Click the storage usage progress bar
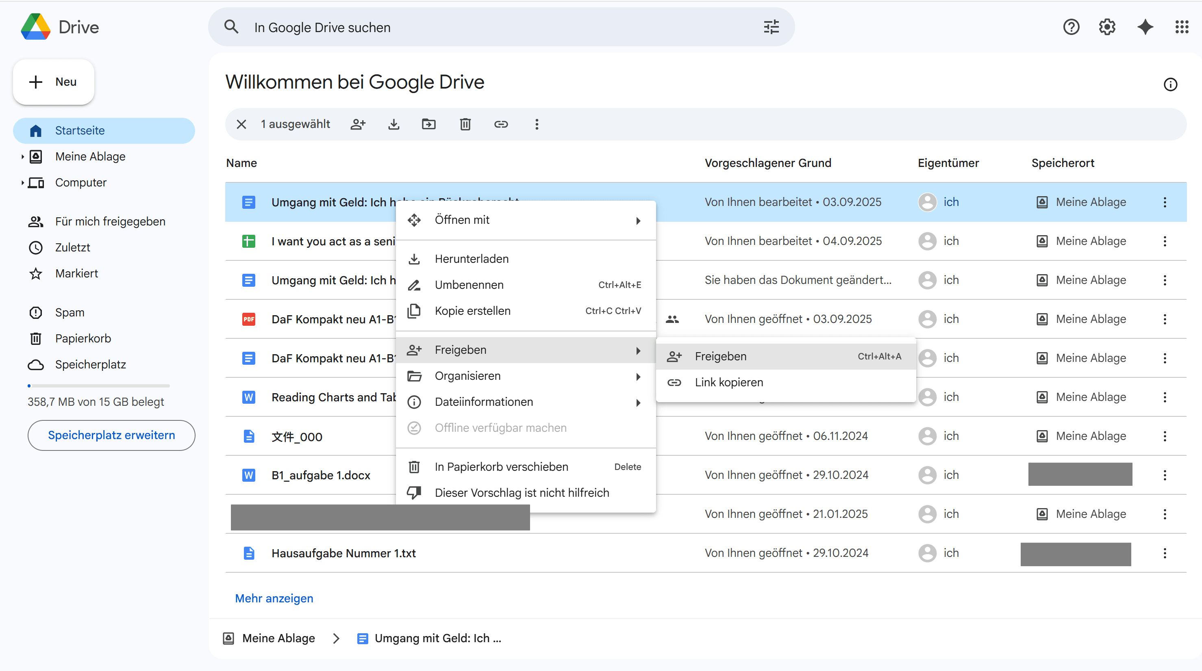The height and width of the screenshot is (671, 1202). (98, 386)
